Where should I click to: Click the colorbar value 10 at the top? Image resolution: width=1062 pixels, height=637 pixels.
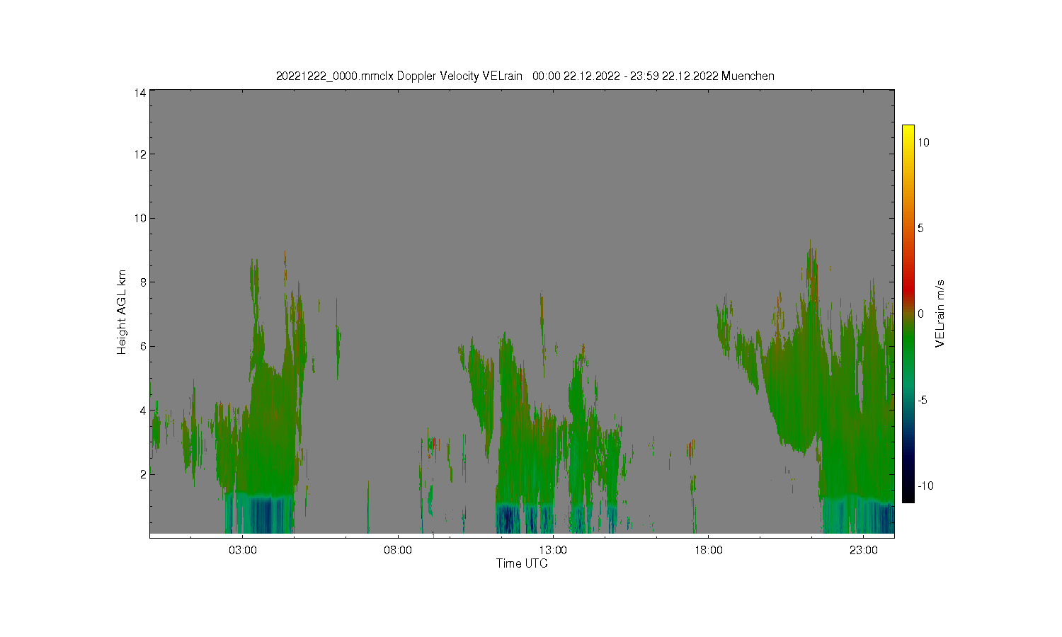(924, 142)
